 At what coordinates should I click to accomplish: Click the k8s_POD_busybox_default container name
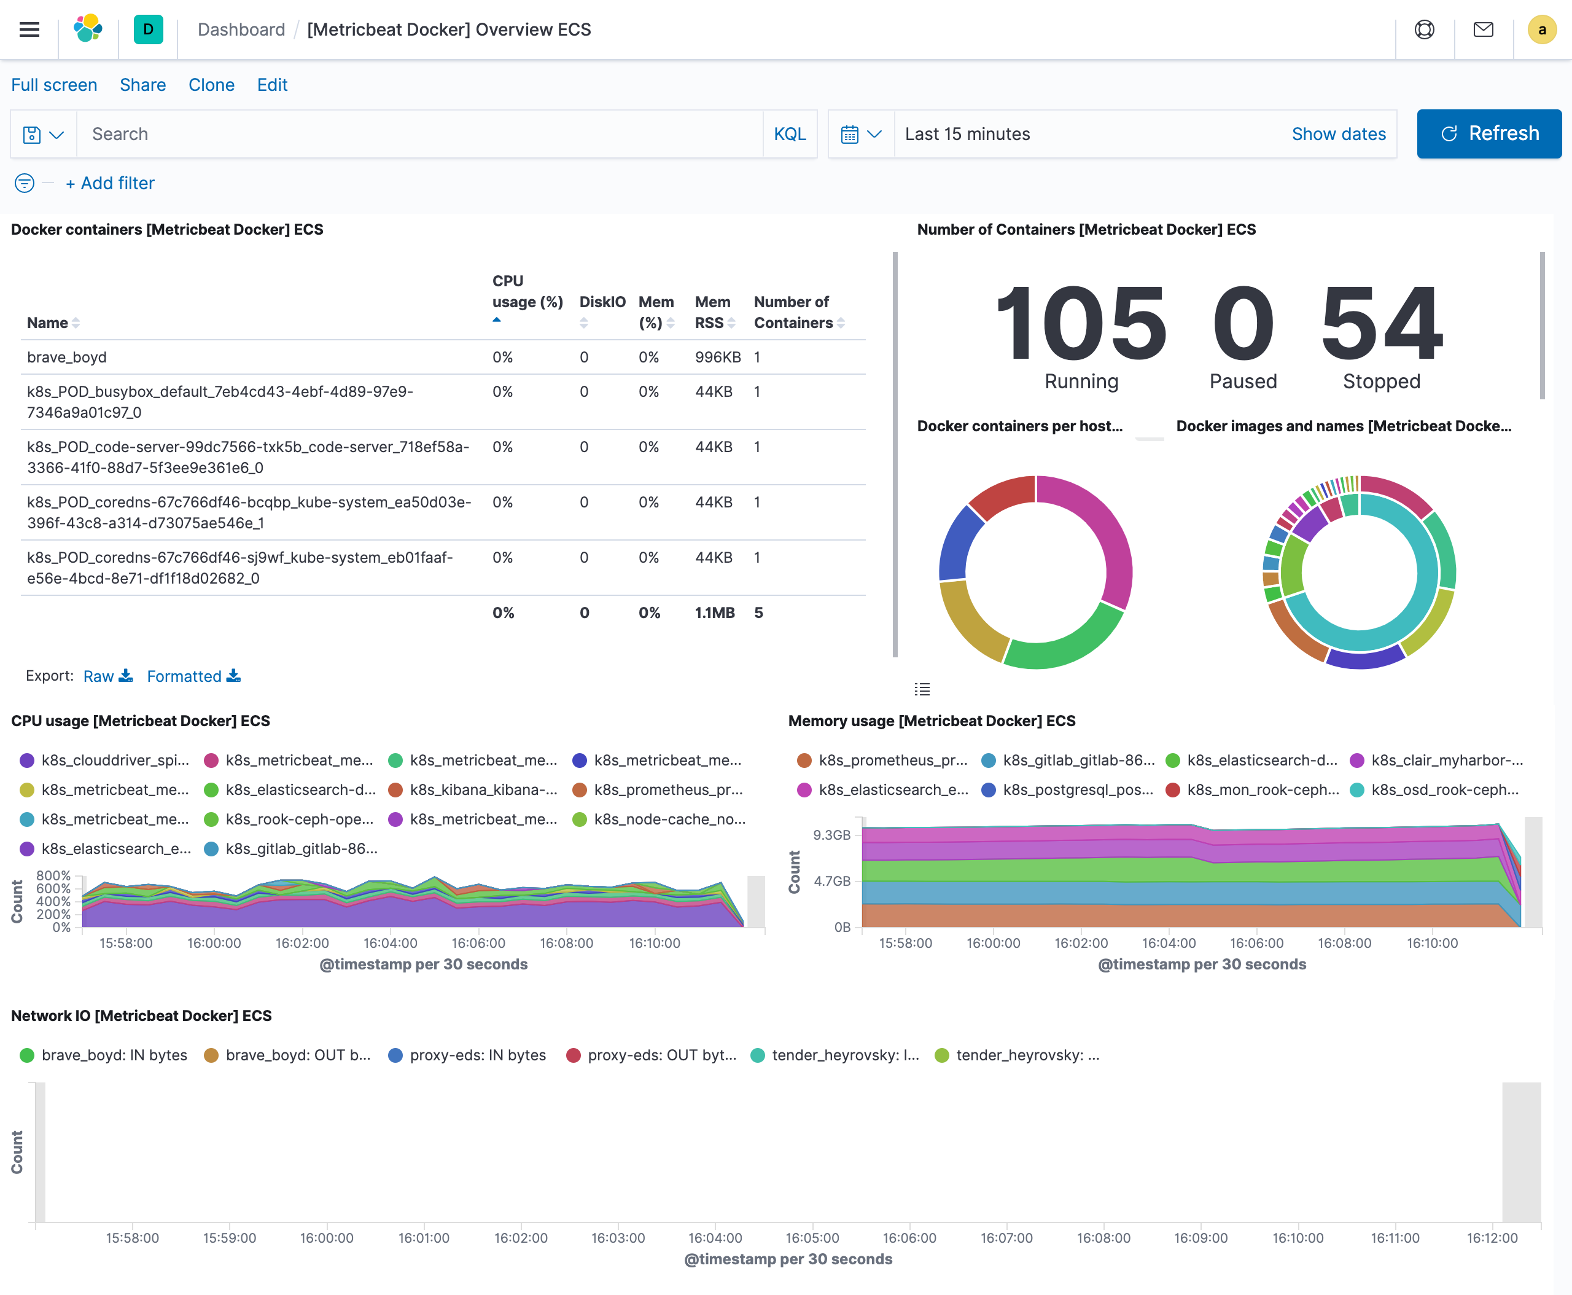pyautogui.click(x=220, y=402)
